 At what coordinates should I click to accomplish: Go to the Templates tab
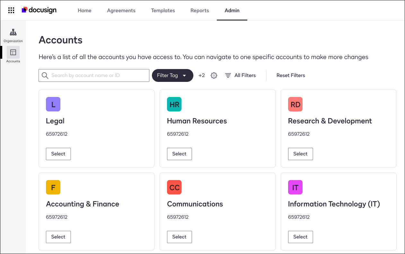tap(163, 10)
